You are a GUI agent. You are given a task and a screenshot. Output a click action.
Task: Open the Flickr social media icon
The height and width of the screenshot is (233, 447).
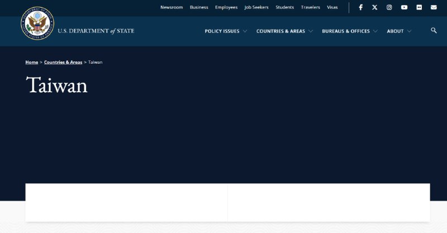pyautogui.click(x=419, y=7)
